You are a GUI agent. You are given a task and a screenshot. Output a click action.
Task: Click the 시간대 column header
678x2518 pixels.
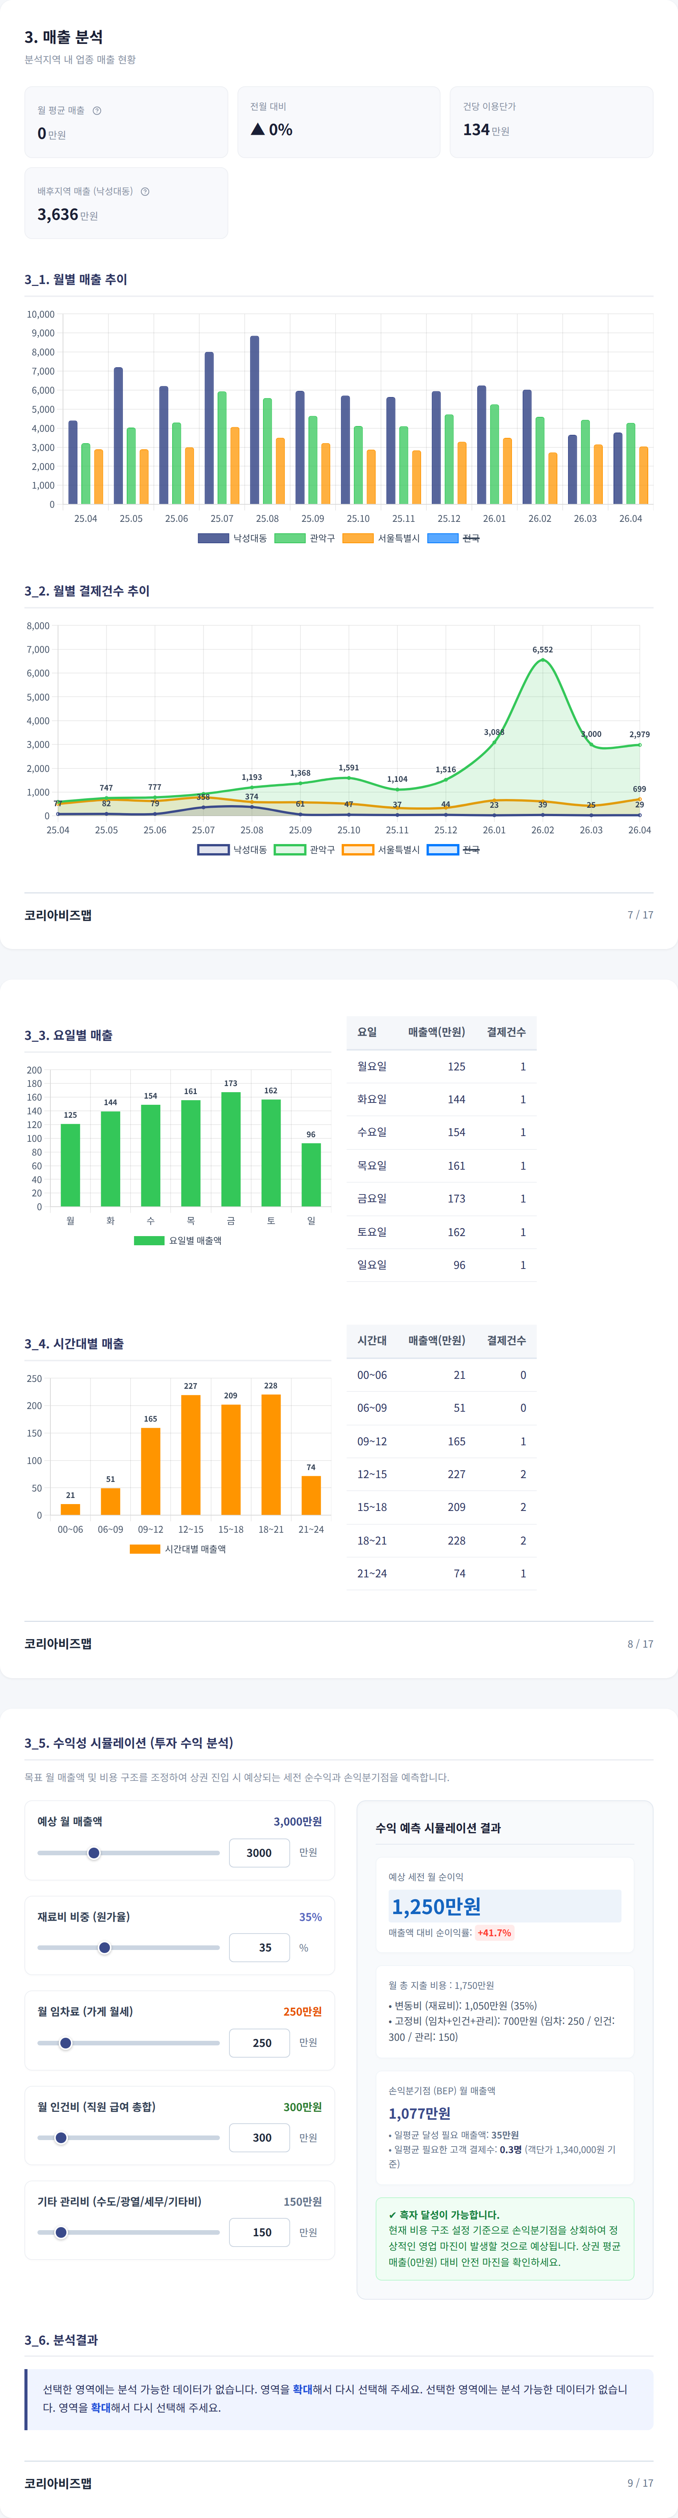pyautogui.click(x=372, y=1340)
